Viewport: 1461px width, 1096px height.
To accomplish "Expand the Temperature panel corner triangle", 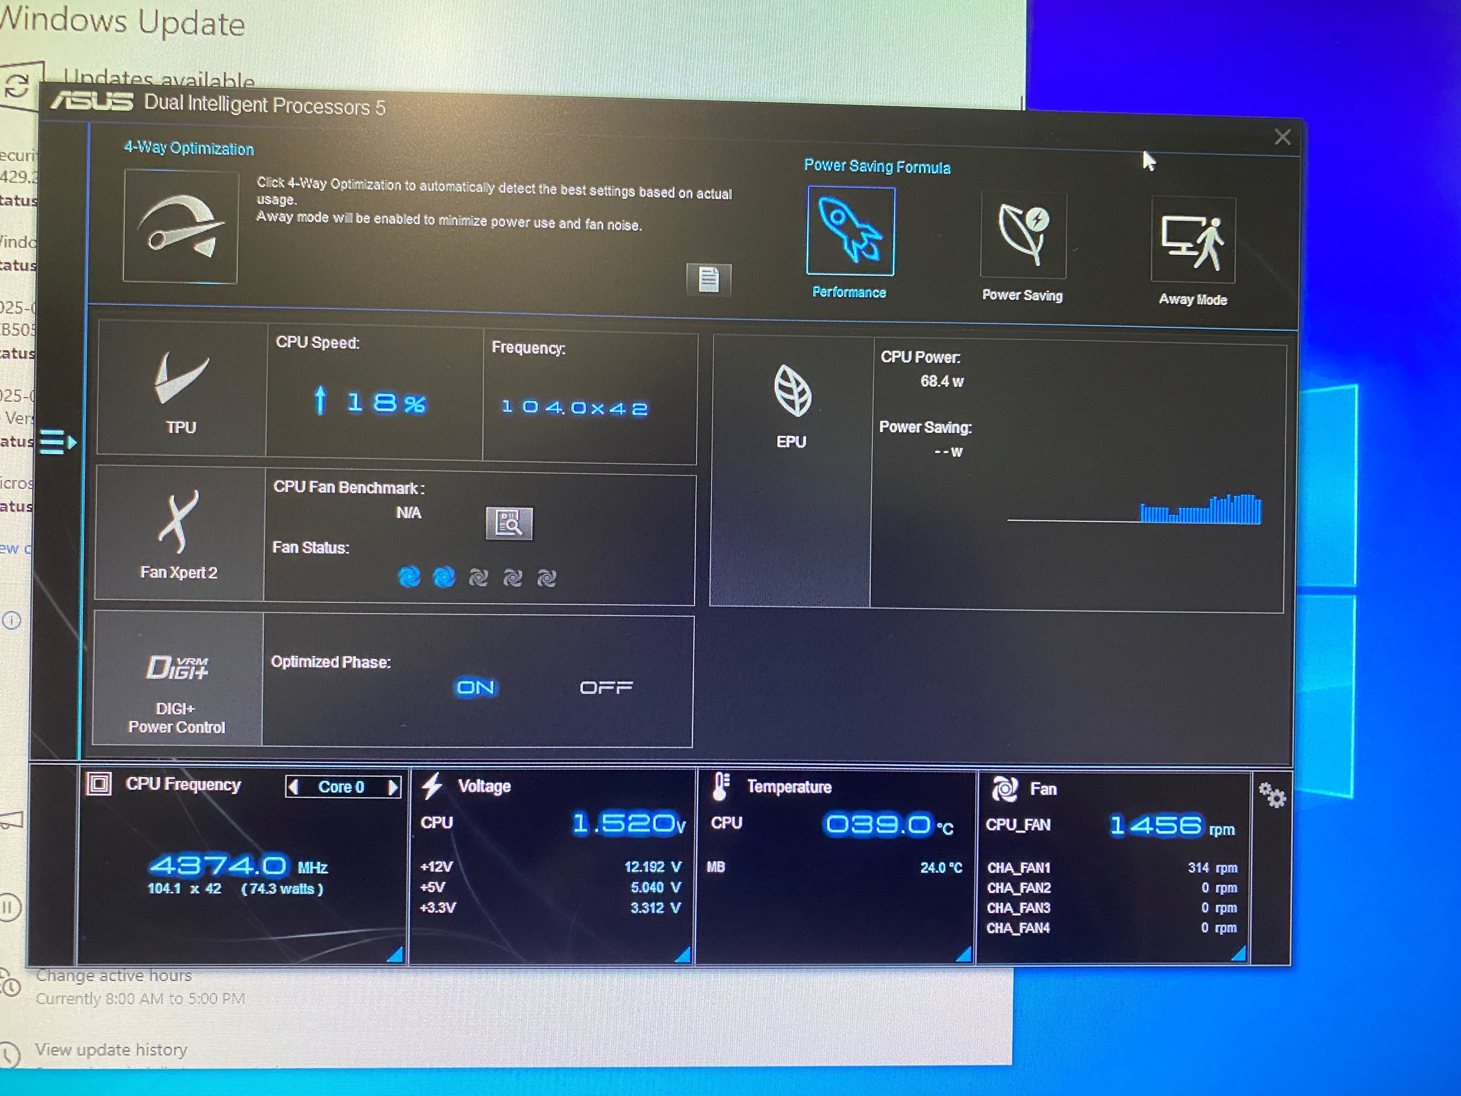I will pos(963,953).
